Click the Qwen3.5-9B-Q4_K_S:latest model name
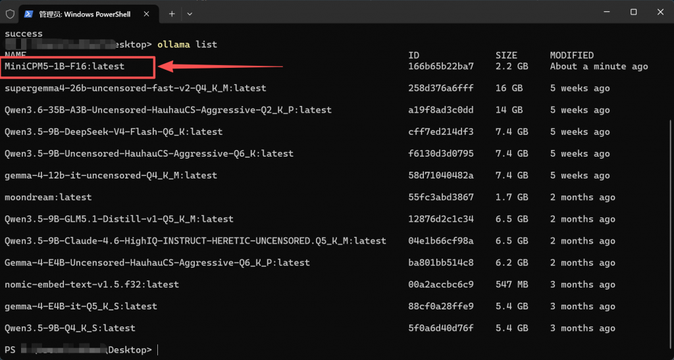This screenshot has height=360, width=674. coord(70,328)
